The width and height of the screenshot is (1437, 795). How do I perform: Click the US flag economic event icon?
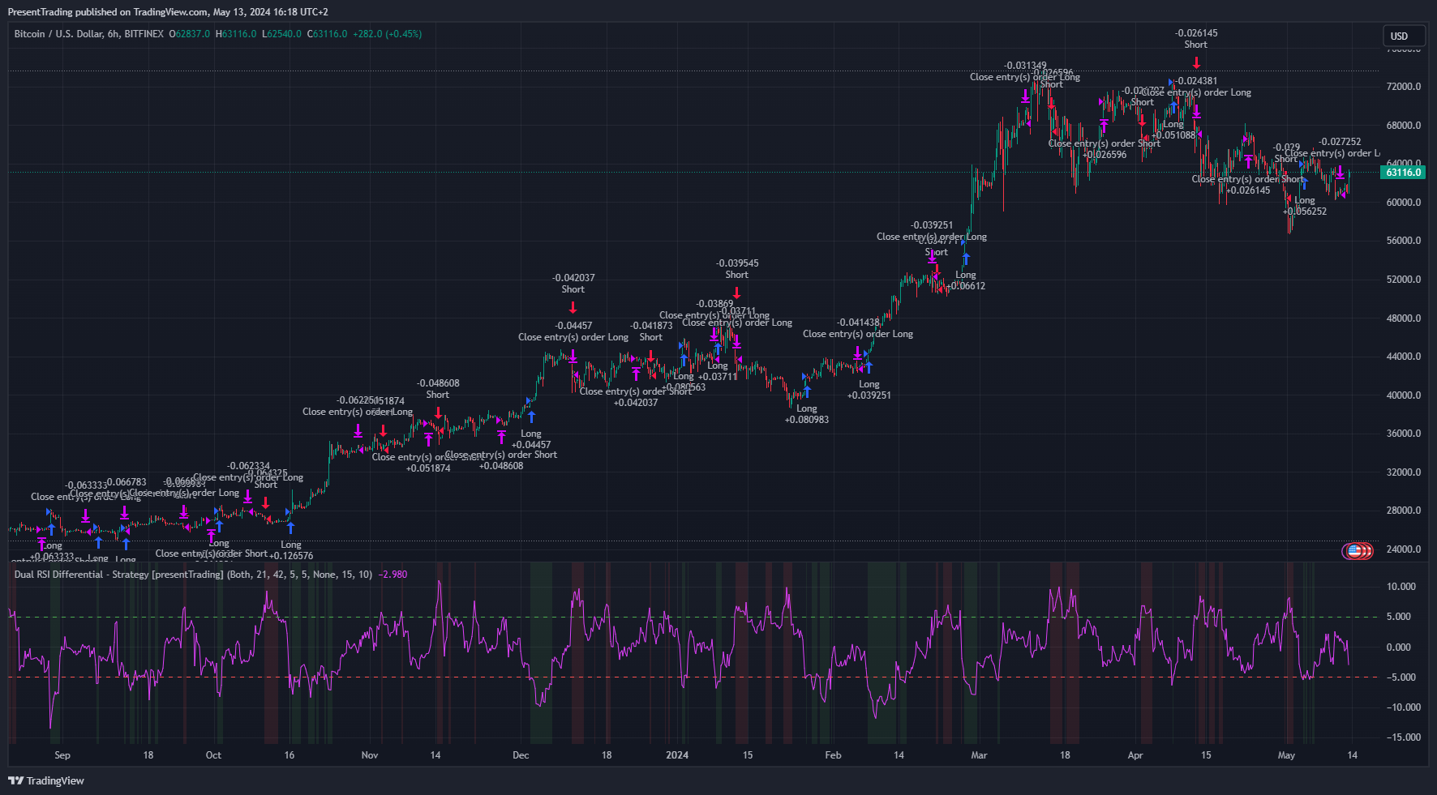(x=1353, y=551)
